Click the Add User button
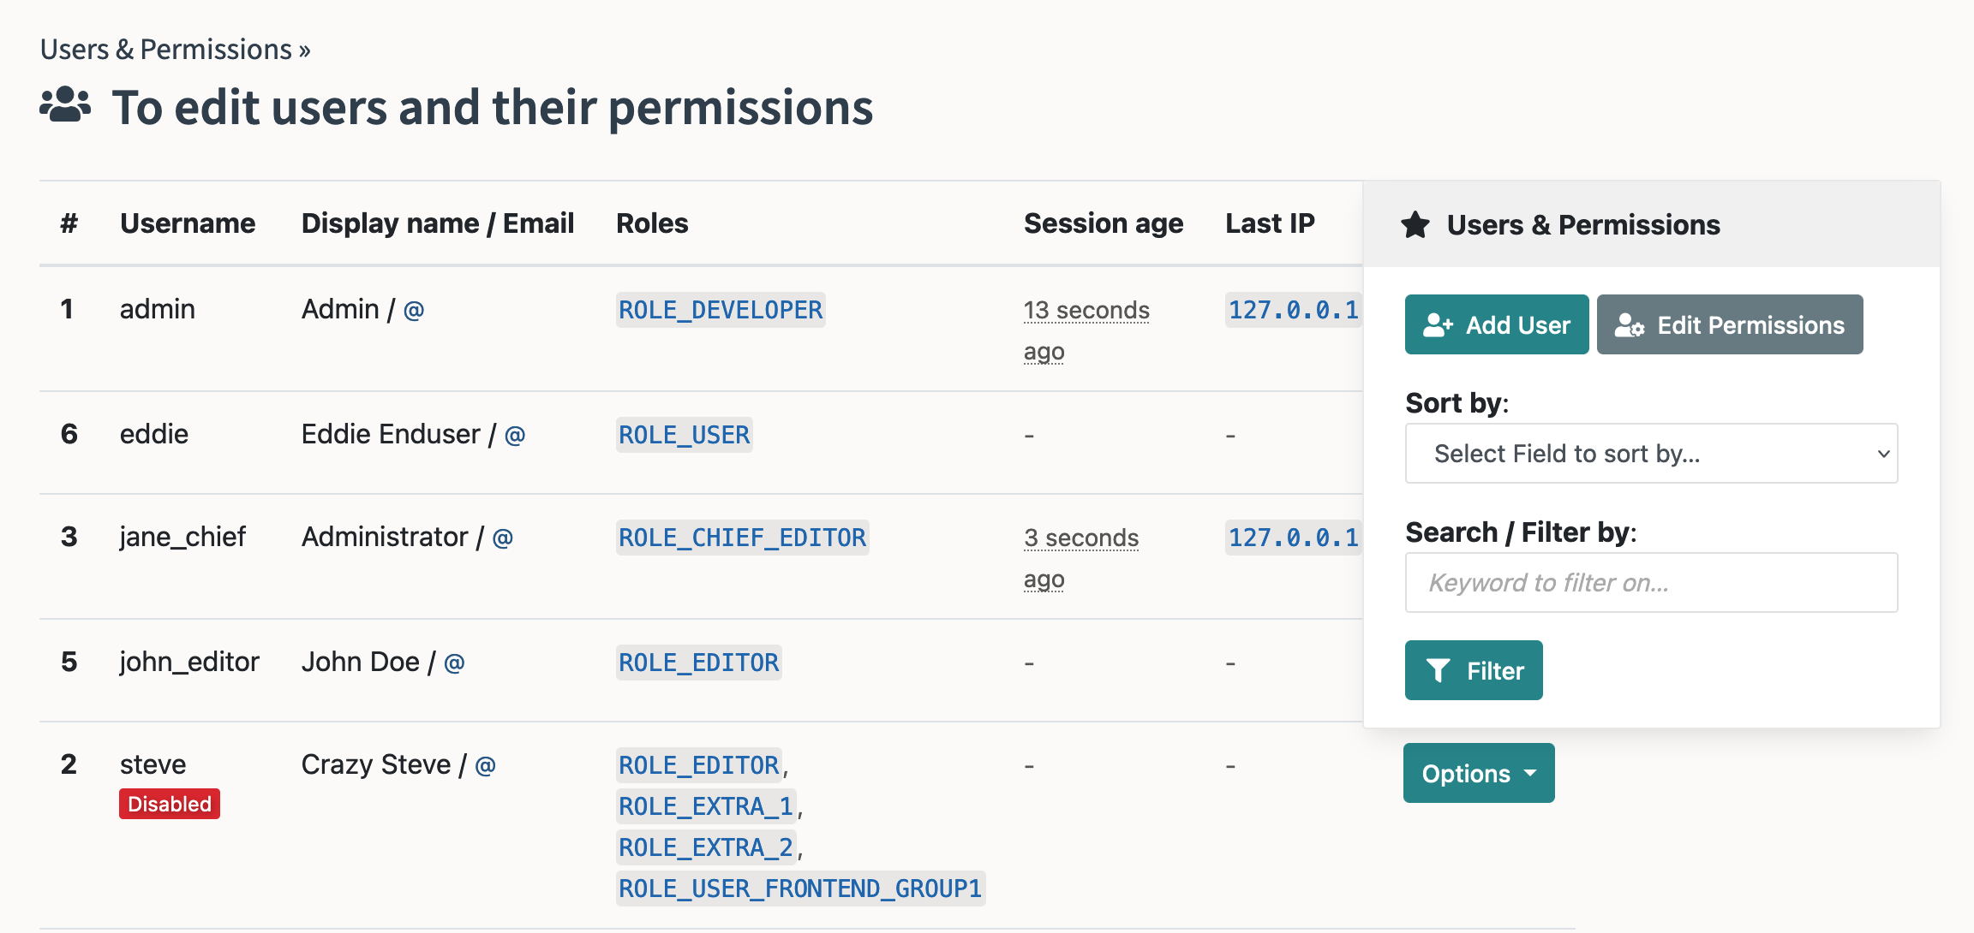Screen dimensions: 1974x933 coord(1497,325)
